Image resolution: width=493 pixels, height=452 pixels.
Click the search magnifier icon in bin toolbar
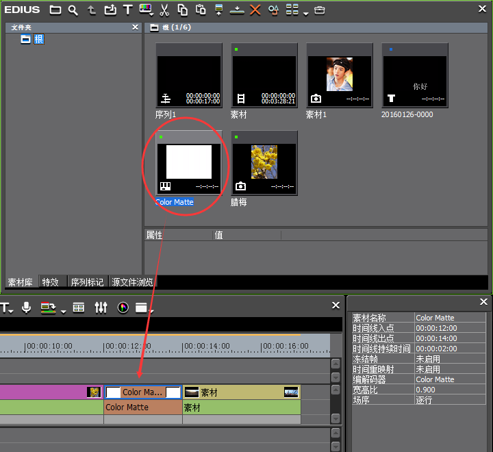click(x=73, y=10)
